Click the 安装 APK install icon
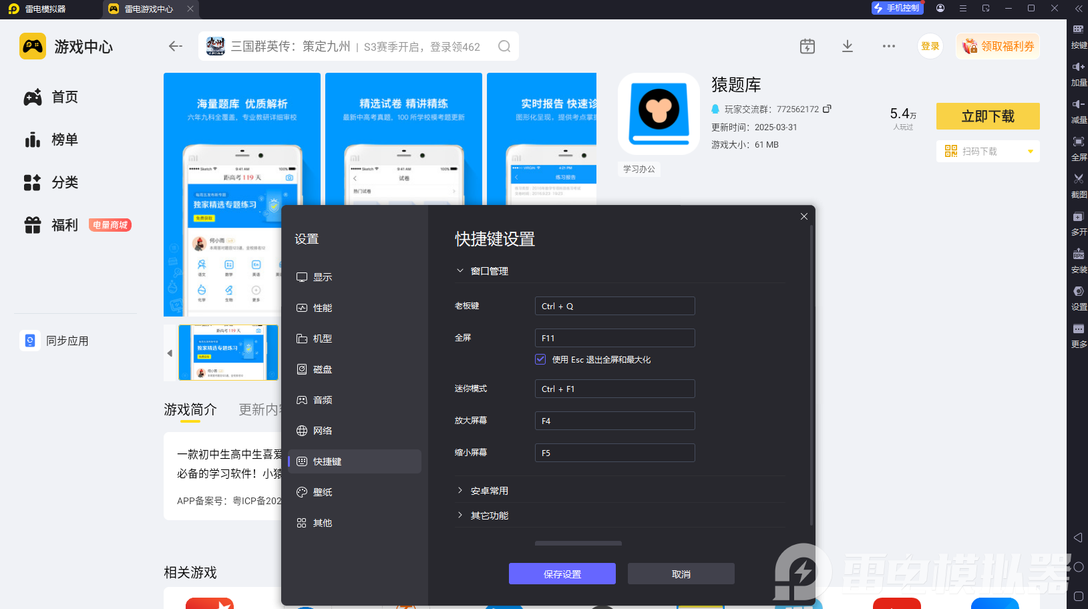This screenshot has height=609, width=1088. 1079,260
